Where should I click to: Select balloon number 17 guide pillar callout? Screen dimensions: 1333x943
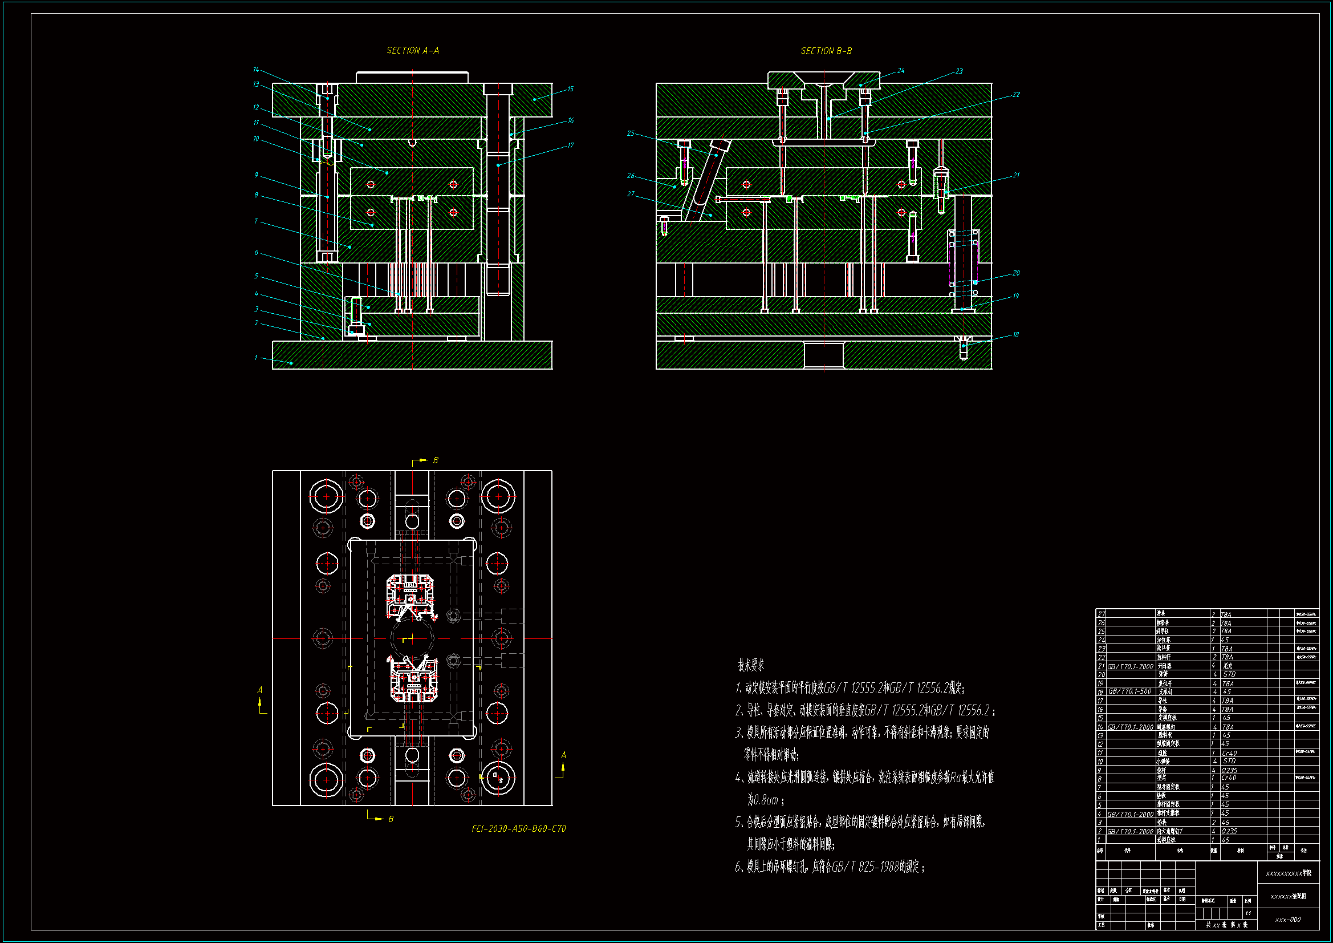click(x=570, y=145)
